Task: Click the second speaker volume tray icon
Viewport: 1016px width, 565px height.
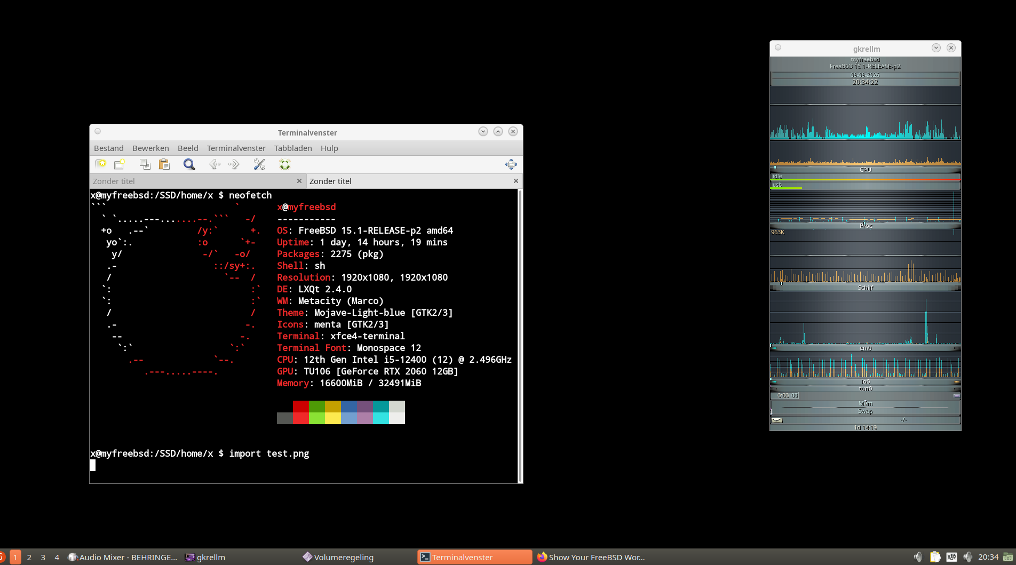Action: pyautogui.click(x=967, y=557)
